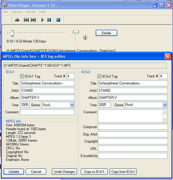Click the Composer field

pyautogui.click(x=133, y=127)
